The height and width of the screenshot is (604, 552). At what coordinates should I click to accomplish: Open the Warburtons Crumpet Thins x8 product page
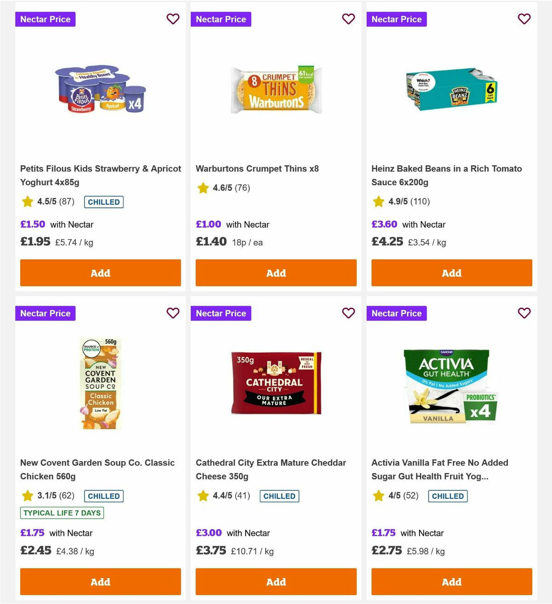(x=258, y=169)
